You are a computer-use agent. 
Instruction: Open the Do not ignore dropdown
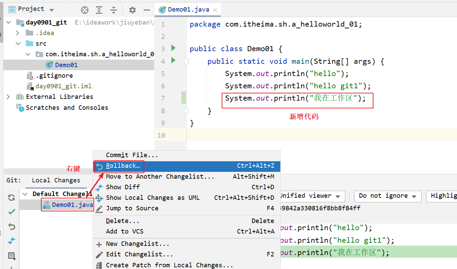pos(387,196)
